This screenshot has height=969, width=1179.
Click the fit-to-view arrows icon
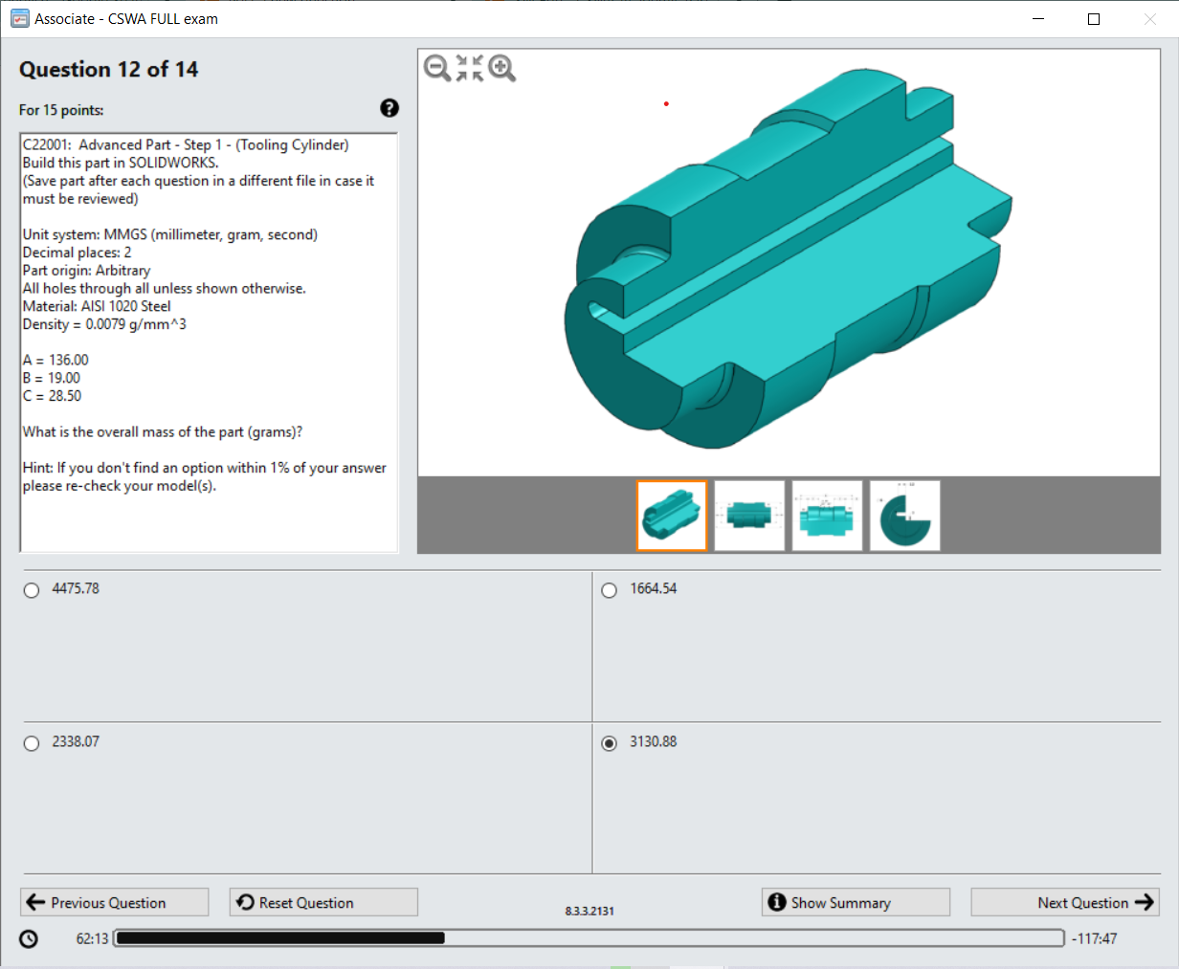(x=469, y=68)
